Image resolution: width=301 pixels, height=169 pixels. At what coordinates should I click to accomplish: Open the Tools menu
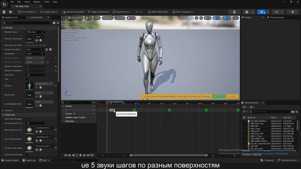click(x=47, y=2)
